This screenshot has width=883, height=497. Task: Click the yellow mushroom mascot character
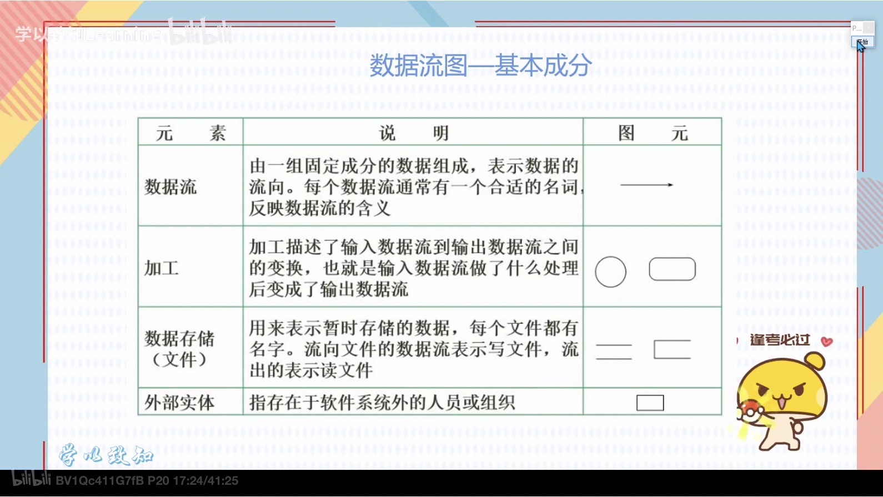point(782,399)
